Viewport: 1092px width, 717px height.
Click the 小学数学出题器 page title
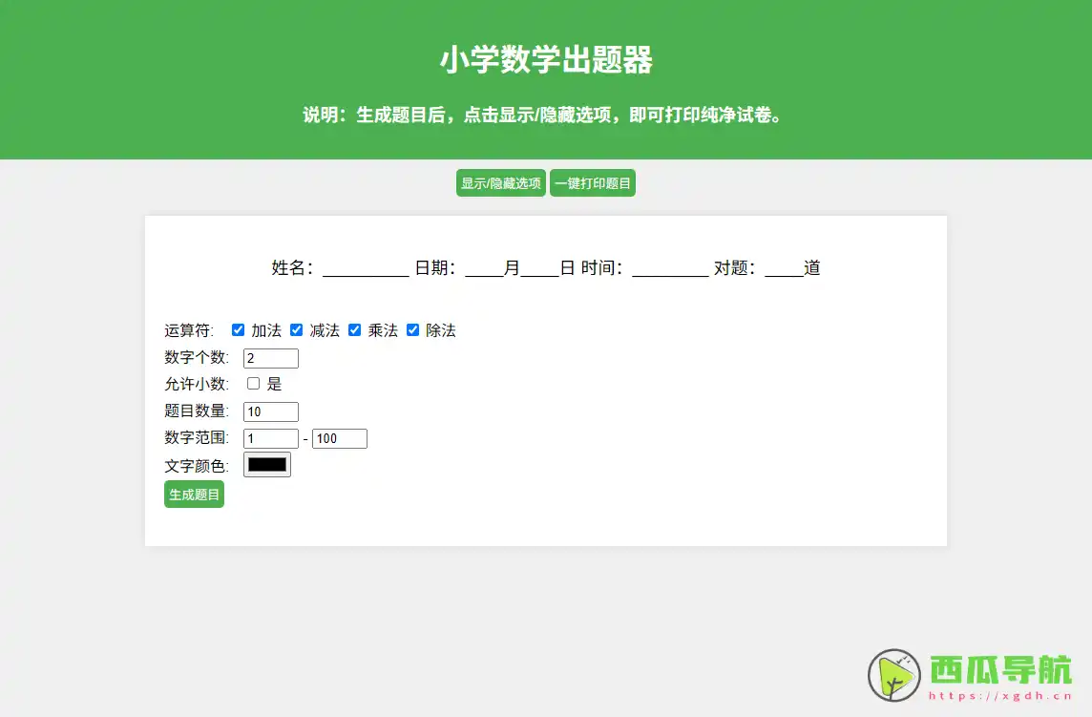click(546, 60)
